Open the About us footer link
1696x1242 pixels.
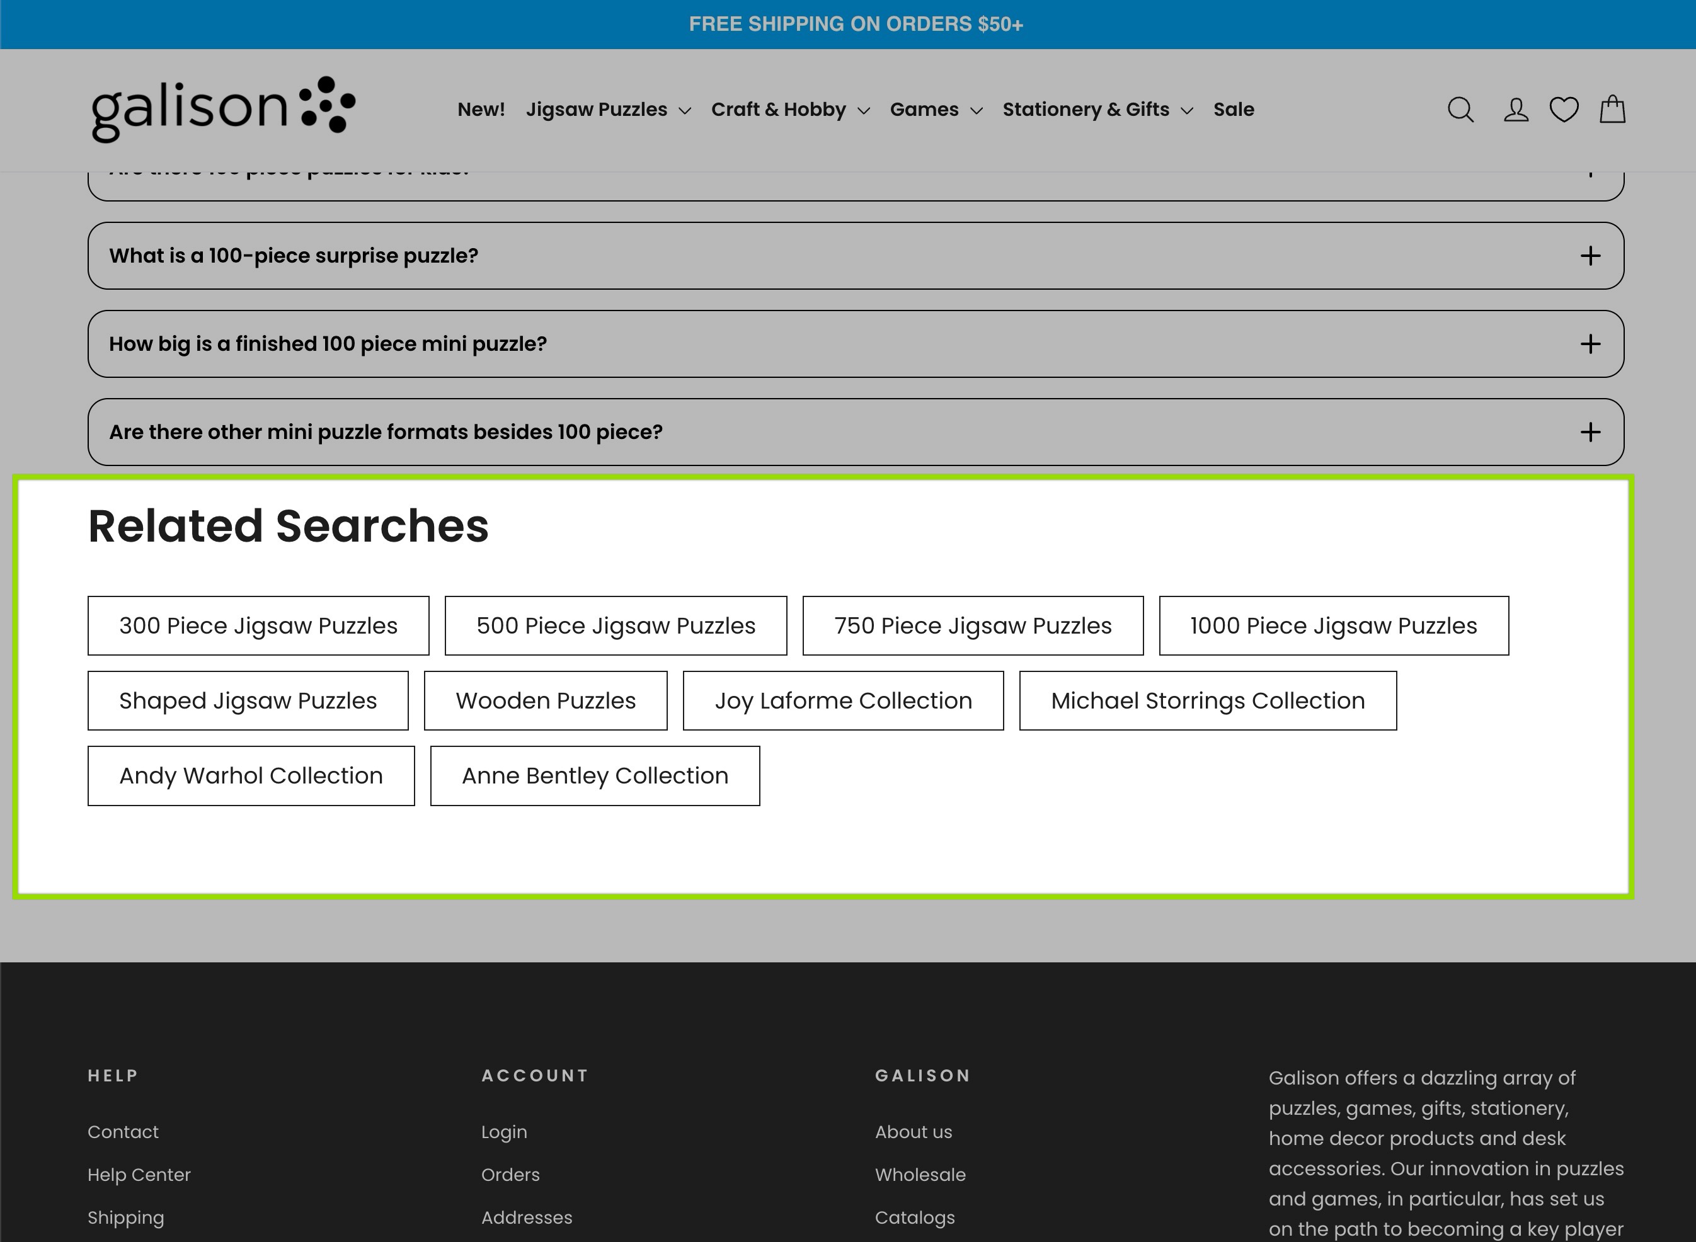point(913,1132)
